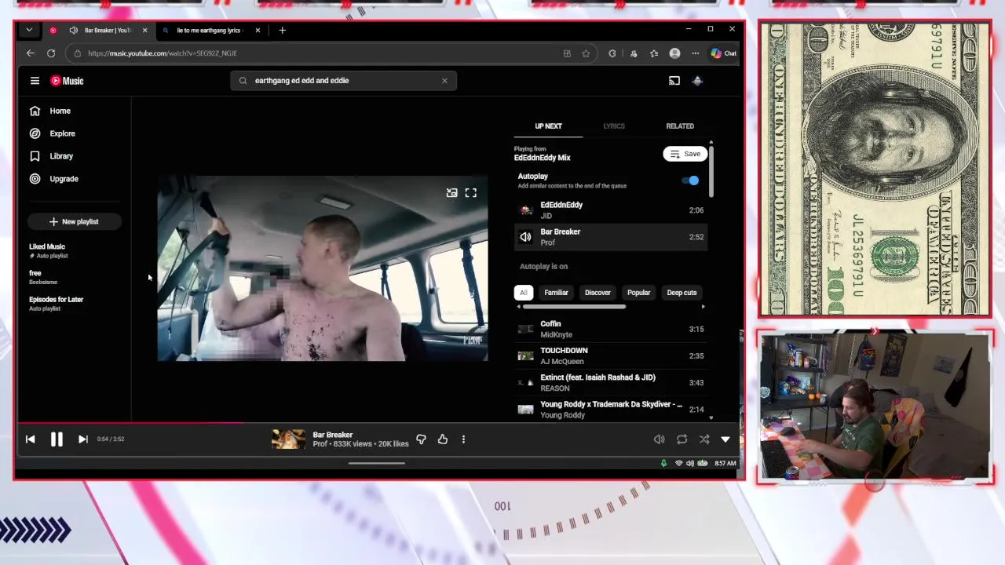Open browser Settings and more menu
Screen dimensions: 1005x565
click(695, 53)
